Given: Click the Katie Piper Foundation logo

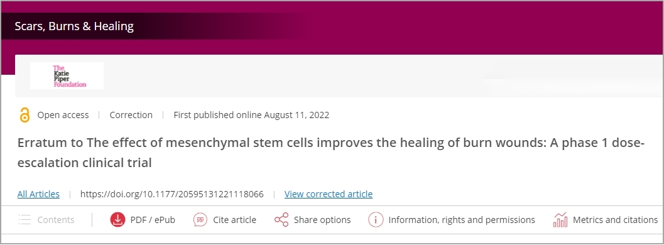Looking at the screenshot, I should pos(67,76).
